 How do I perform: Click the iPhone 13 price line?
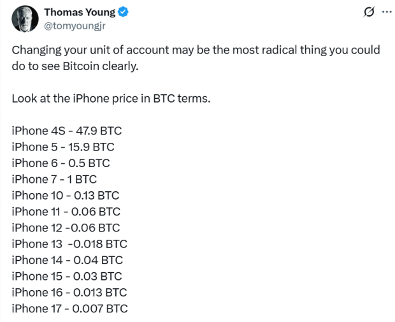tap(69, 244)
